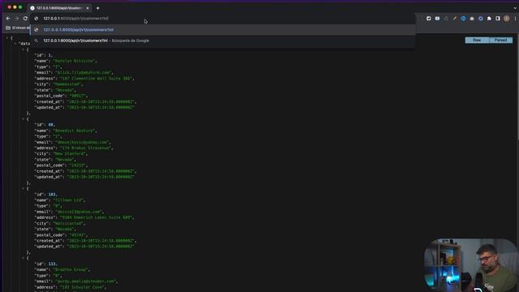Image resolution: width=519 pixels, height=292 pixels.
Task: Click the "id": 1 line
Action: pos(44,55)
